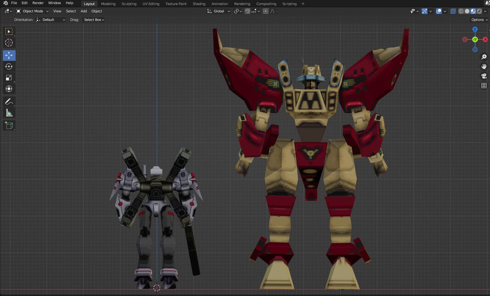Select material preview shading
Viewport: 490px width, 296px height.
[x=473, y=11]
